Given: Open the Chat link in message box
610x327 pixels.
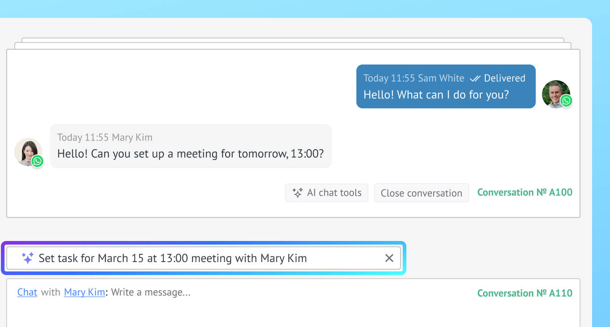Looking at the screenshot, I should click(27, 293).
